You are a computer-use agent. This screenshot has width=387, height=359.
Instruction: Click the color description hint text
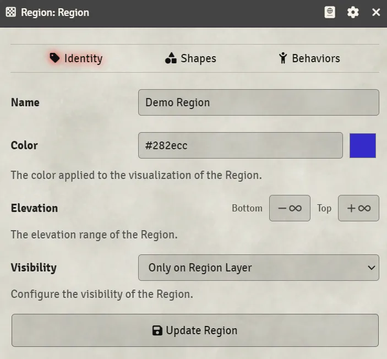point(136,175)
